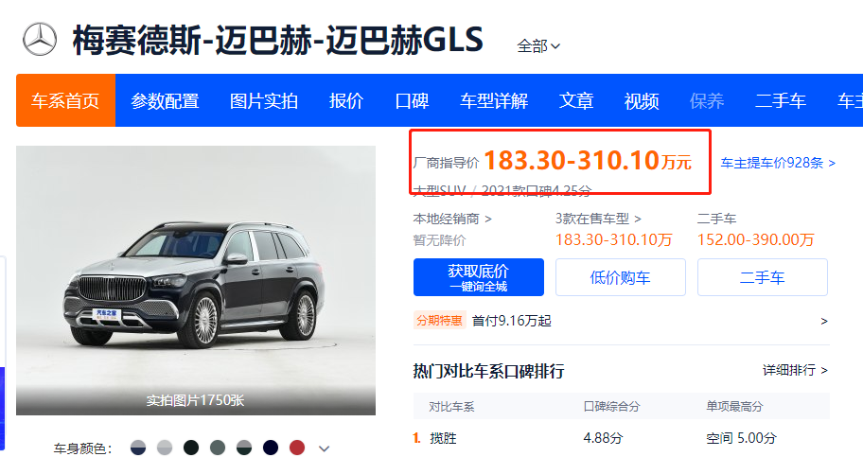
Task: Click the Mercedes-Benz logo icon
Action: (40, 40)
